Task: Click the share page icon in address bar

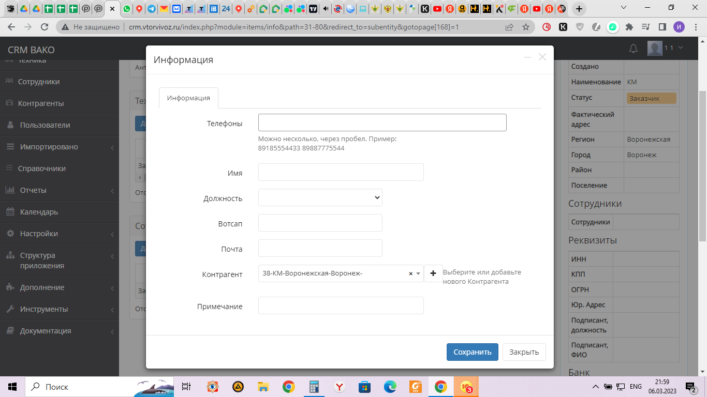Action: tap(509, 27)
